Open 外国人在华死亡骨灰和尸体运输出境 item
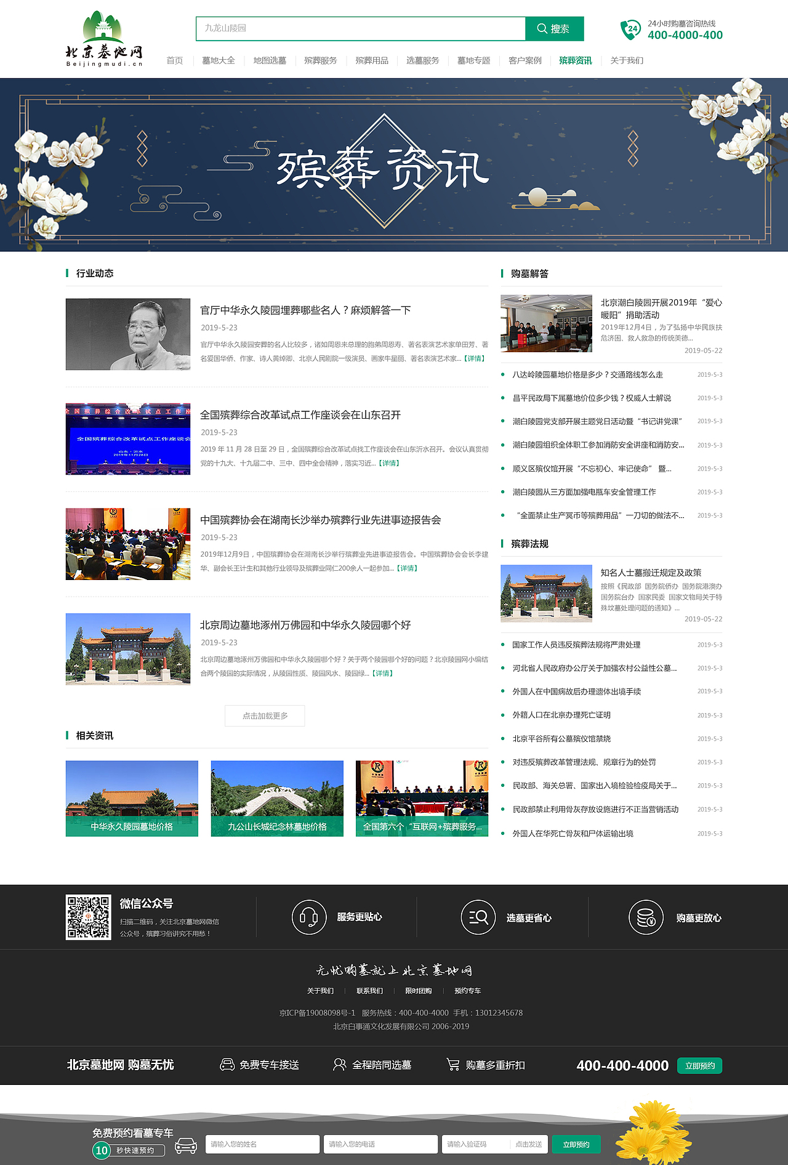This screenshot has width=788, height=1165. pyautogui.click(x=573, y=834)
